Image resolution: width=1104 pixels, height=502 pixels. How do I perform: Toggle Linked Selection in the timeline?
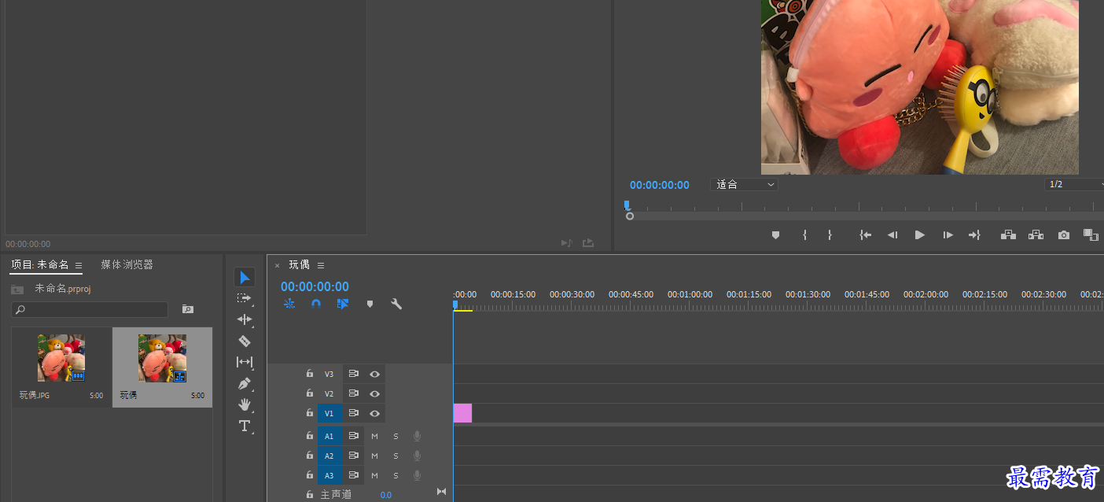click(x=343, y=304)
